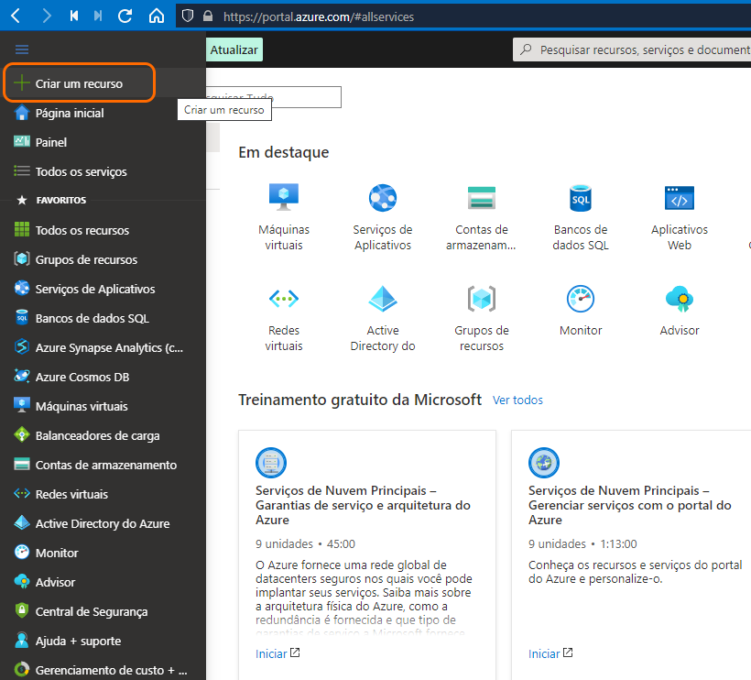
Task: Open Bancos de dados SQL featured tile
Action: [x=581, y=217]
